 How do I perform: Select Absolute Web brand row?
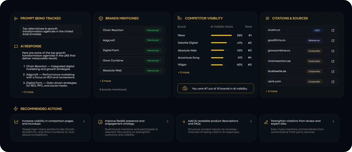pos(132,70)
